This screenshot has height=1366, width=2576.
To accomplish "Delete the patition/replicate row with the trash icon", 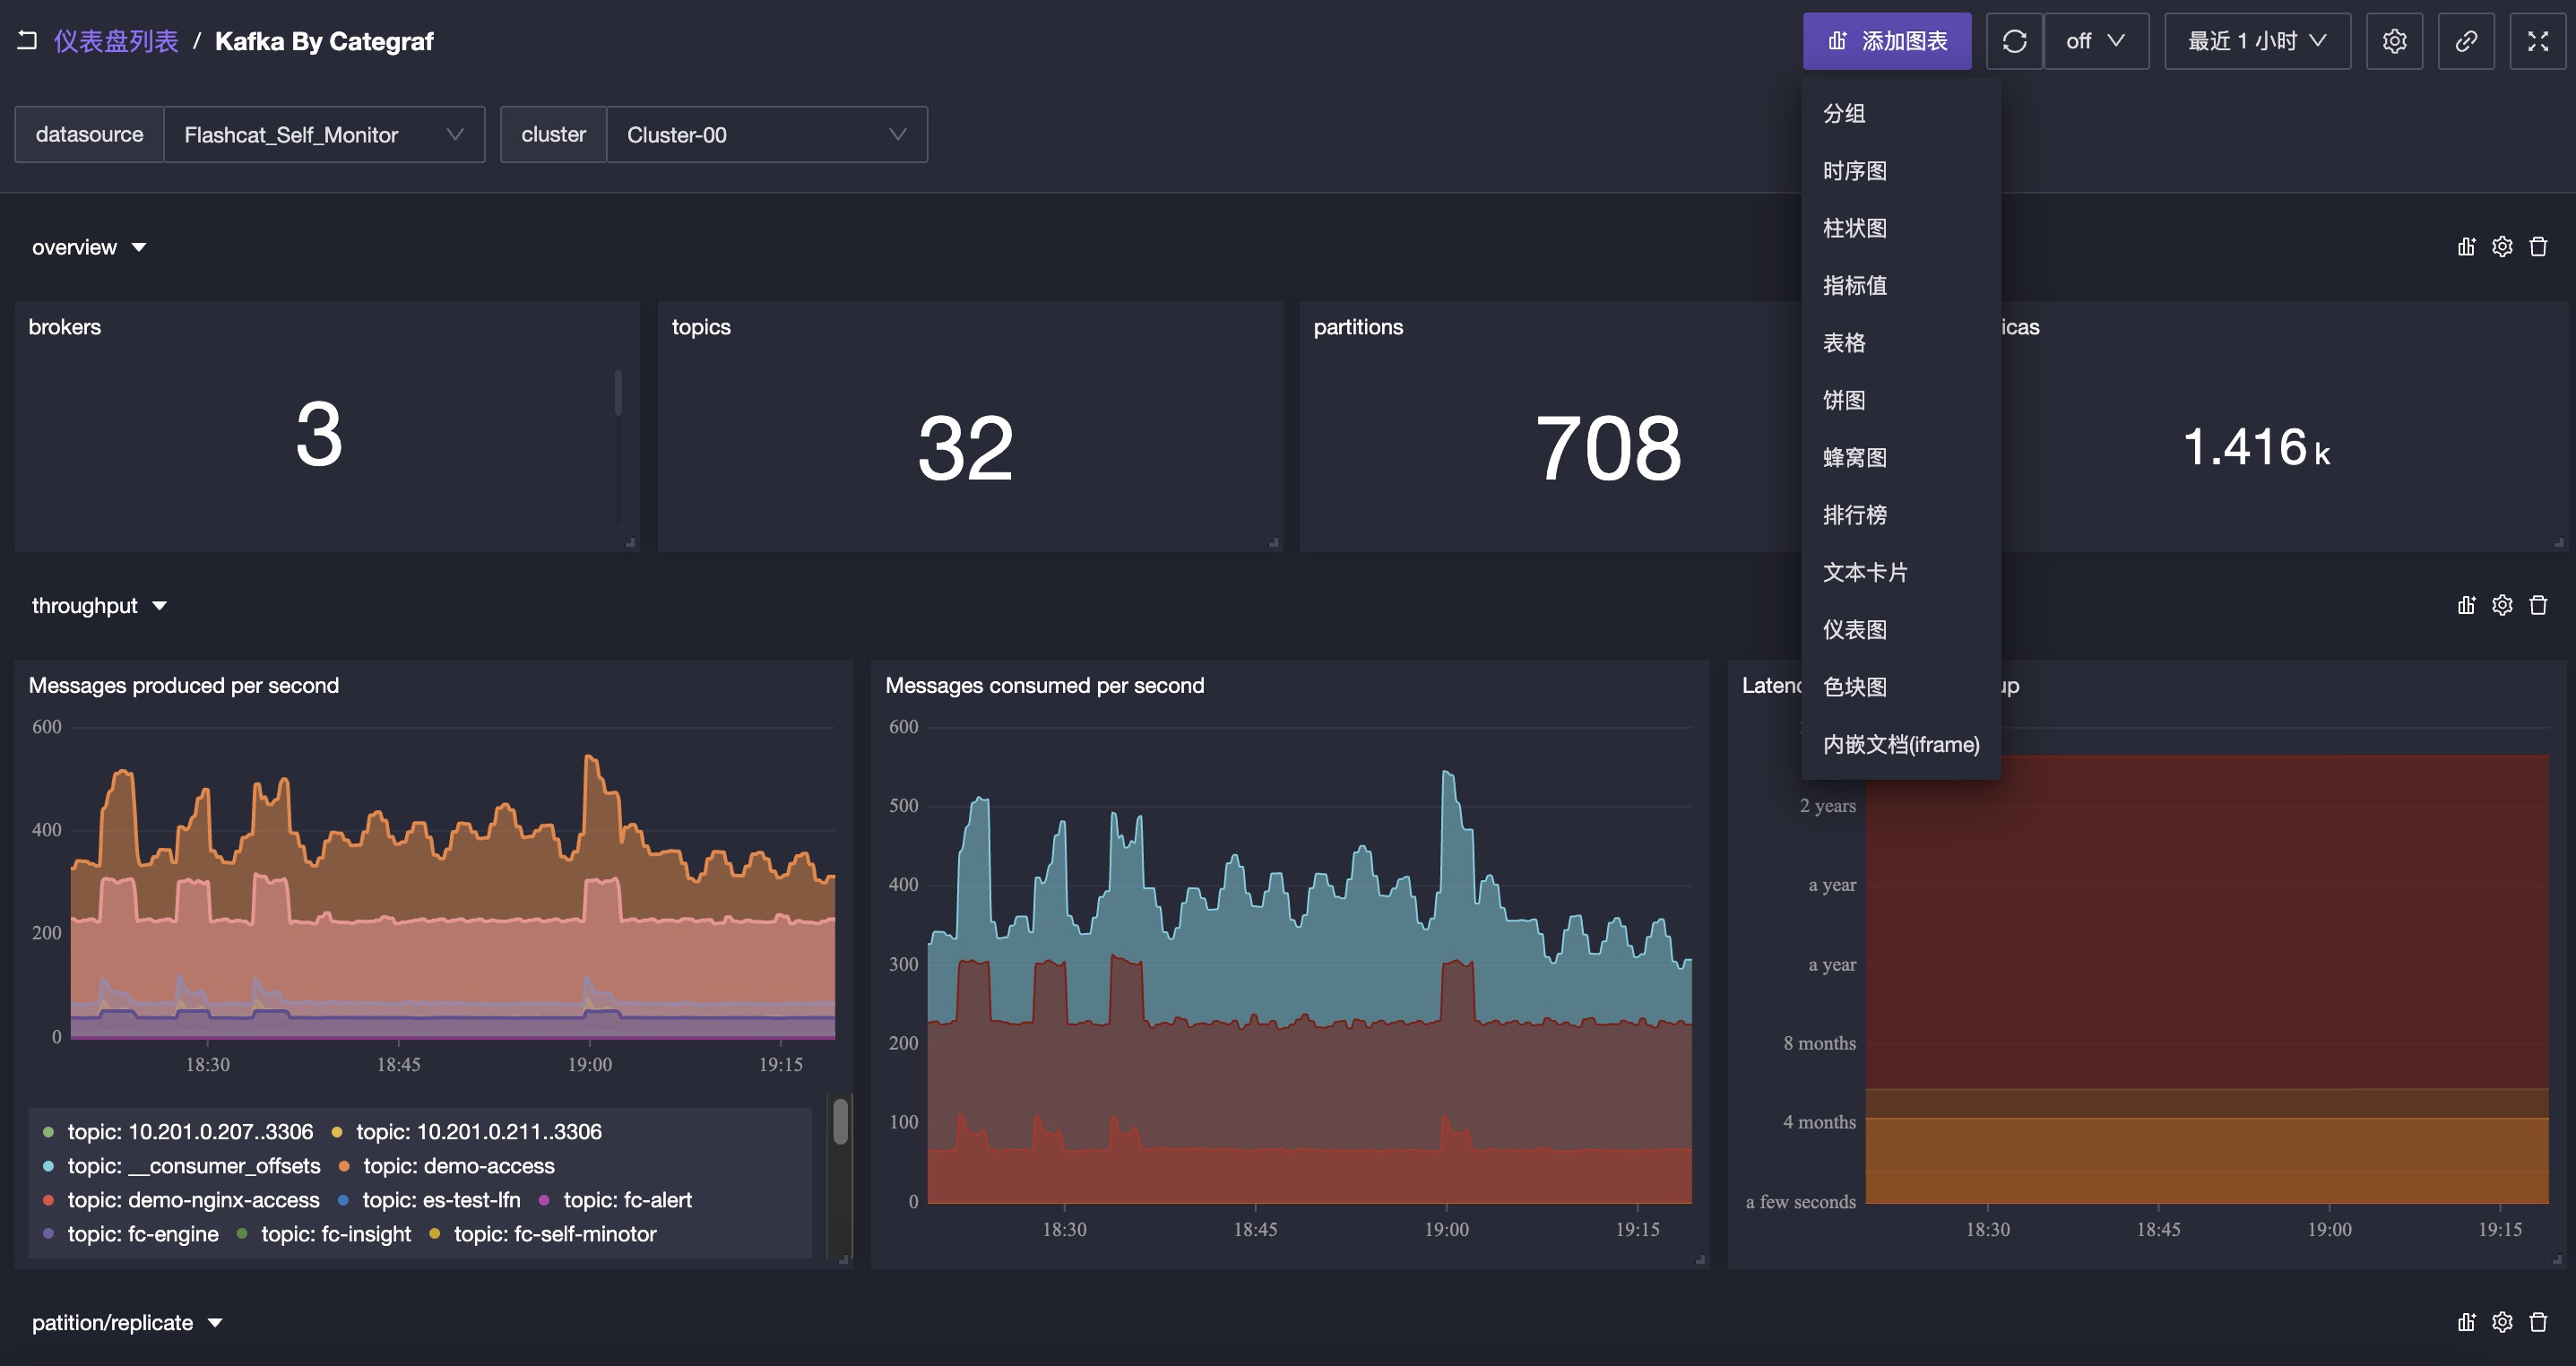I will point(2538,1322).
